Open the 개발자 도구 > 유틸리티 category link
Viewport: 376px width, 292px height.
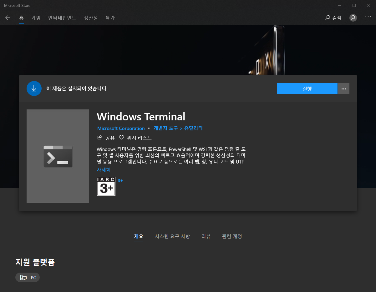click(x=178, y=128)
